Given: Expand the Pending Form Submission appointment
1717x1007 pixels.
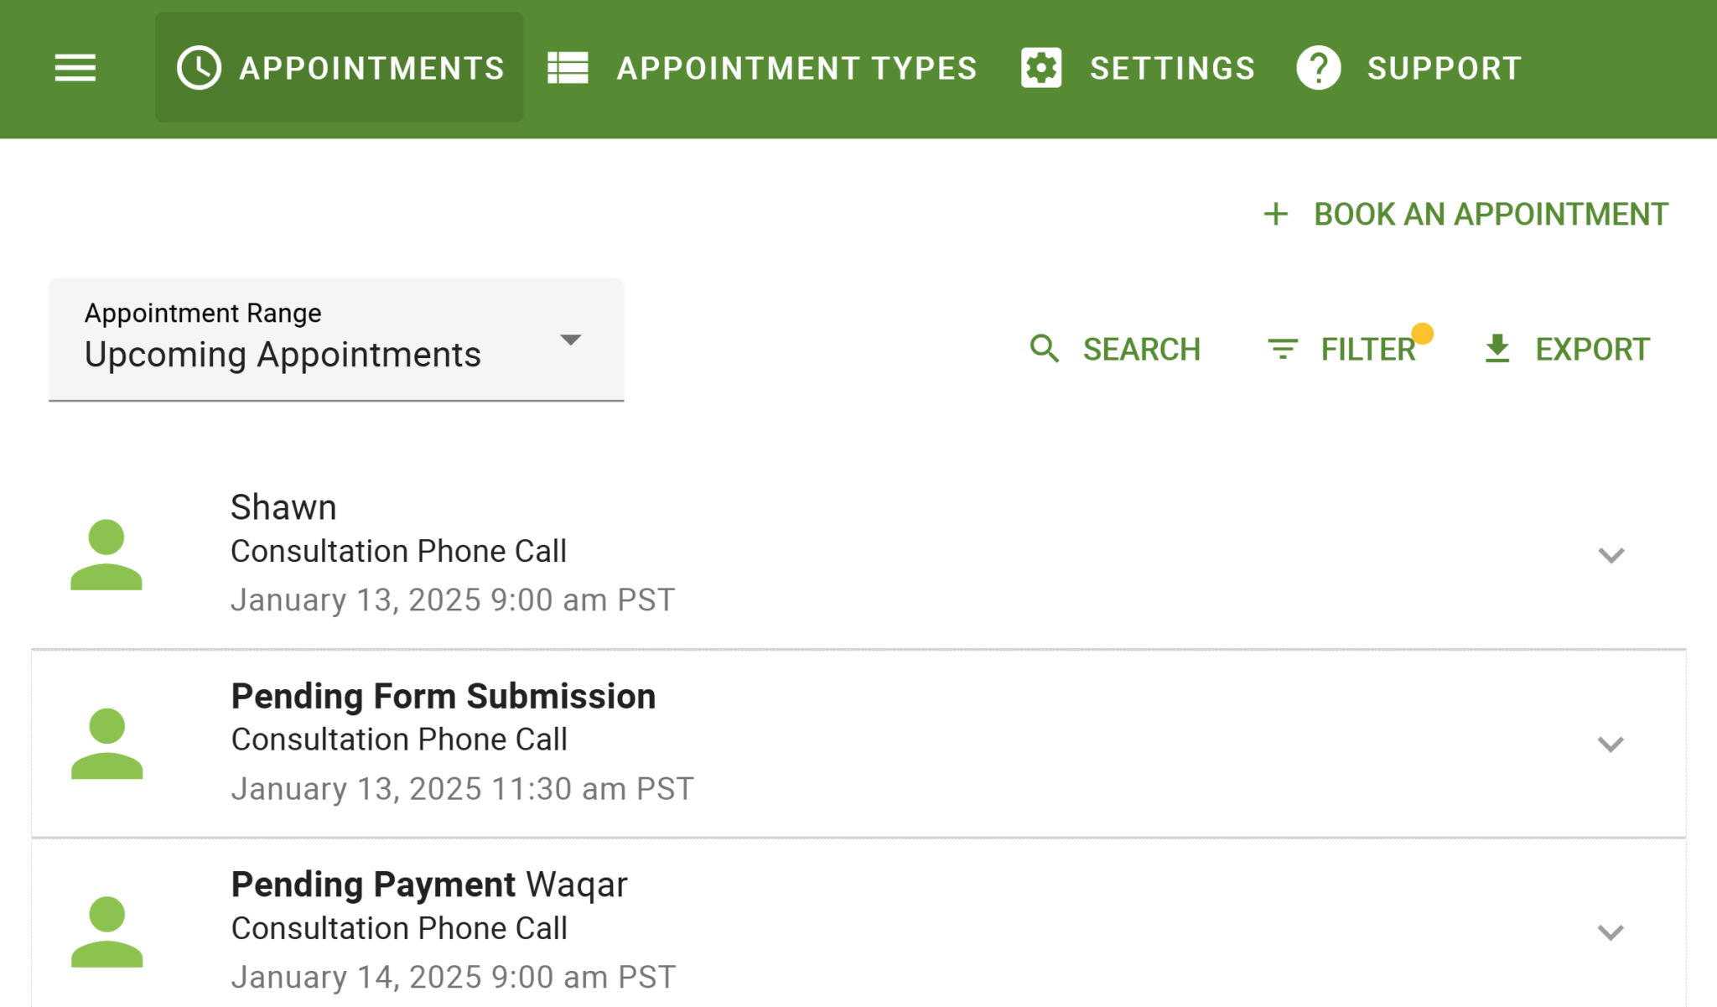Looking at the screenshot, I should [x=1609, y=745].
